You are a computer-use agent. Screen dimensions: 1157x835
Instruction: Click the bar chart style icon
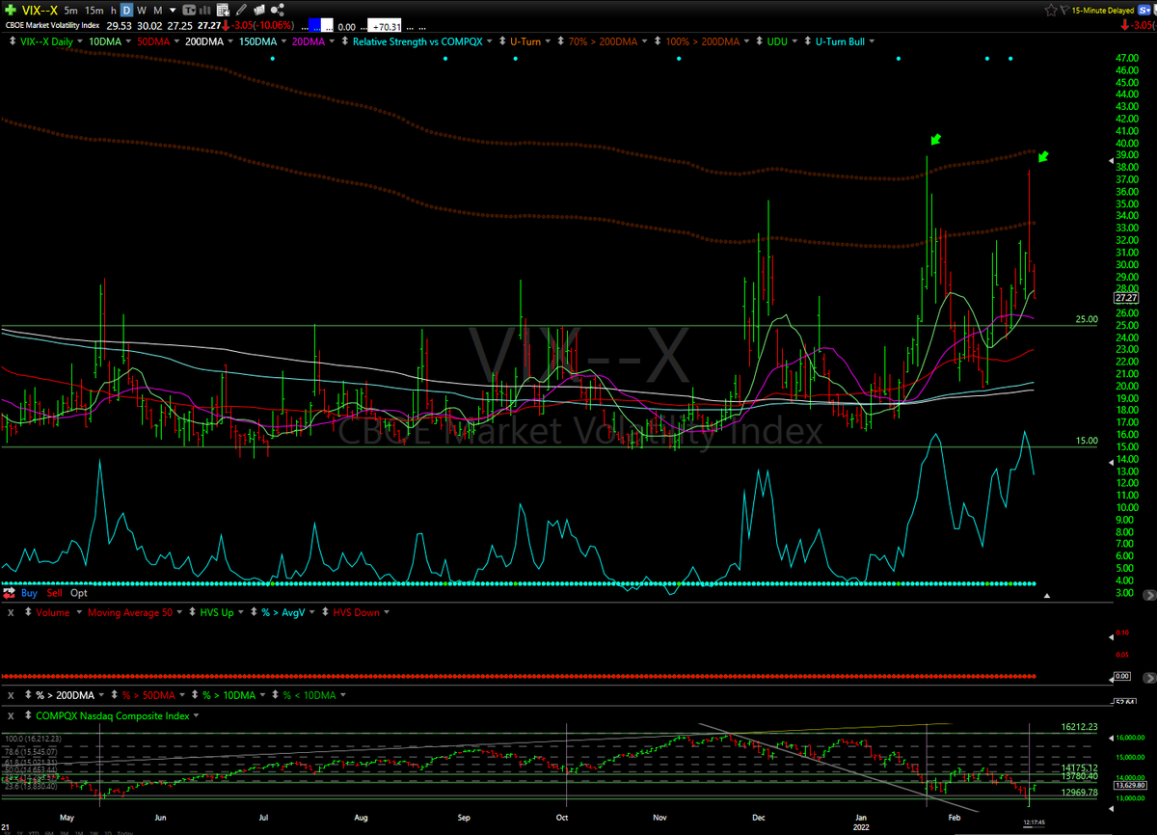coord(205,10)
